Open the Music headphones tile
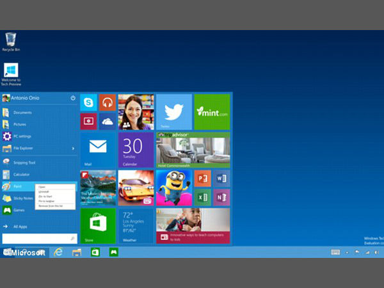Viewport: 384px width, 288px height. (x=107, y=102)
